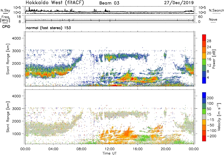Click the 'Slant Range [km]' label of velocity panel
The height and width of the screenshot is (155, 224).
(8, 117)
